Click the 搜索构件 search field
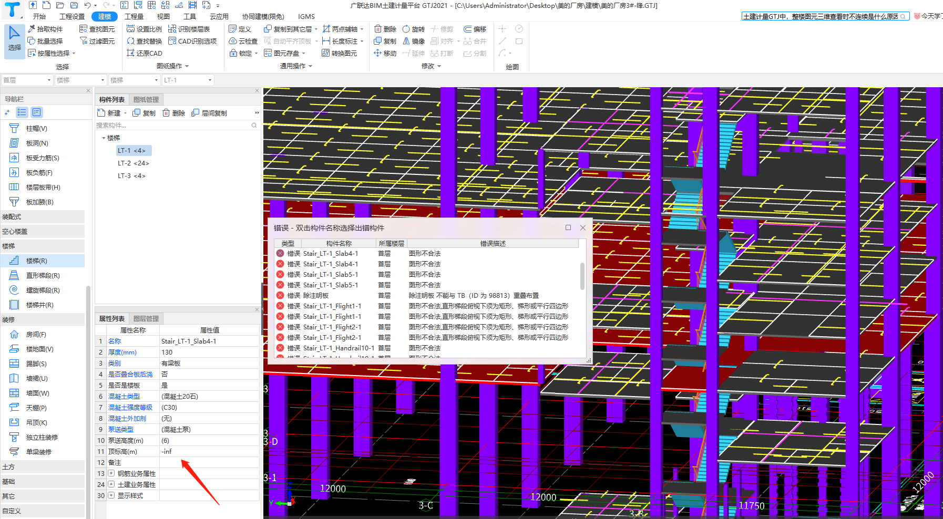 click(177, 125)
